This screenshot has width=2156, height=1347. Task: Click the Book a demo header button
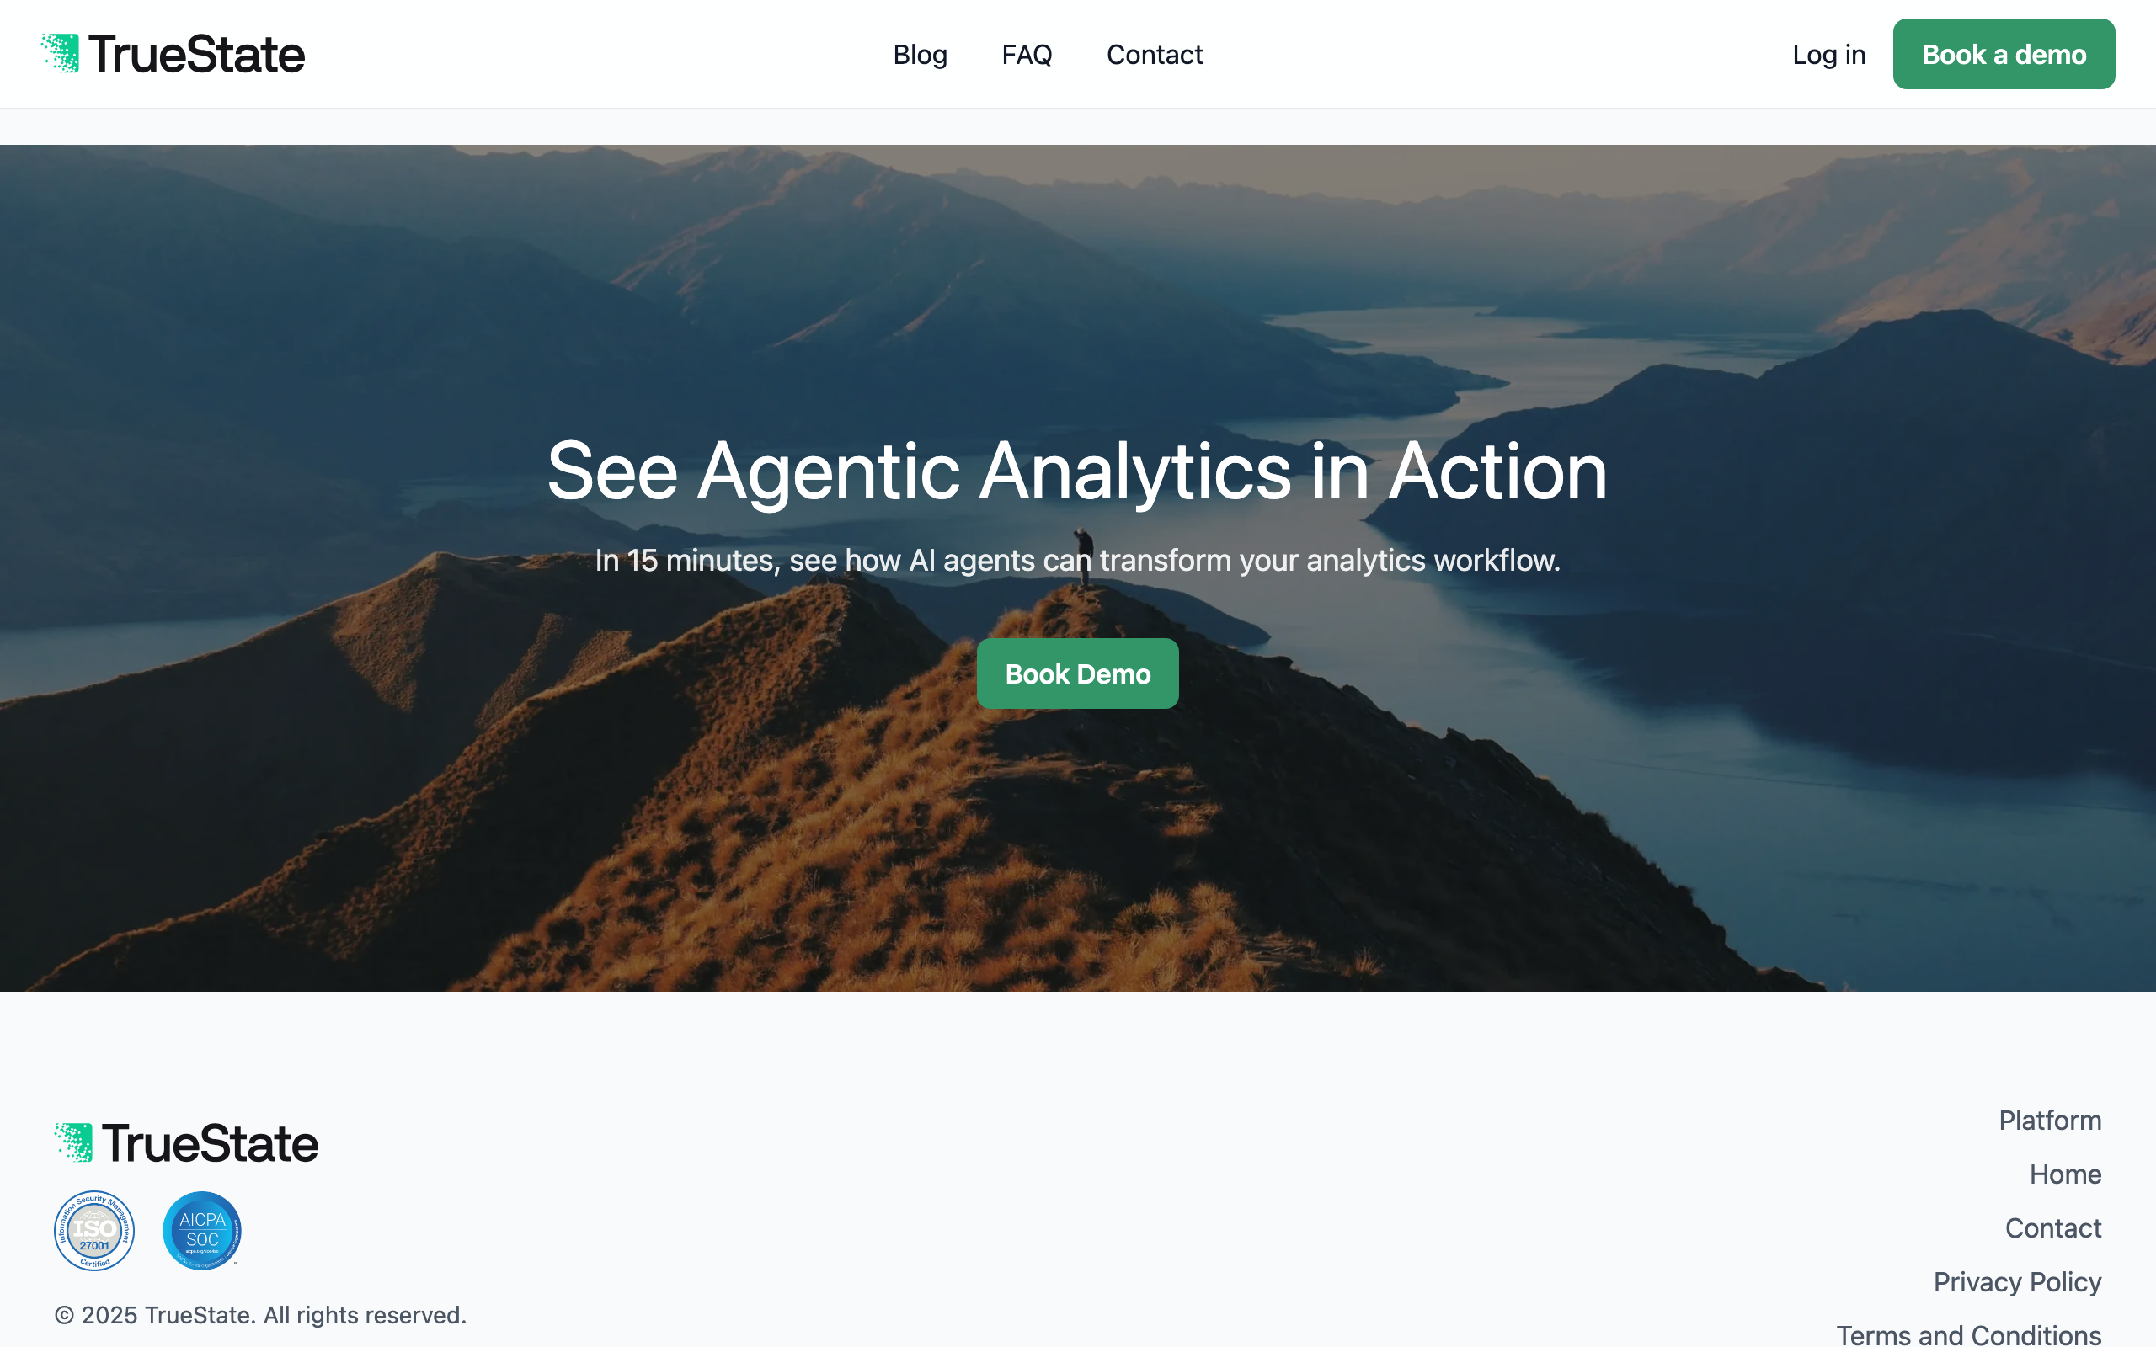(2004, 53)
